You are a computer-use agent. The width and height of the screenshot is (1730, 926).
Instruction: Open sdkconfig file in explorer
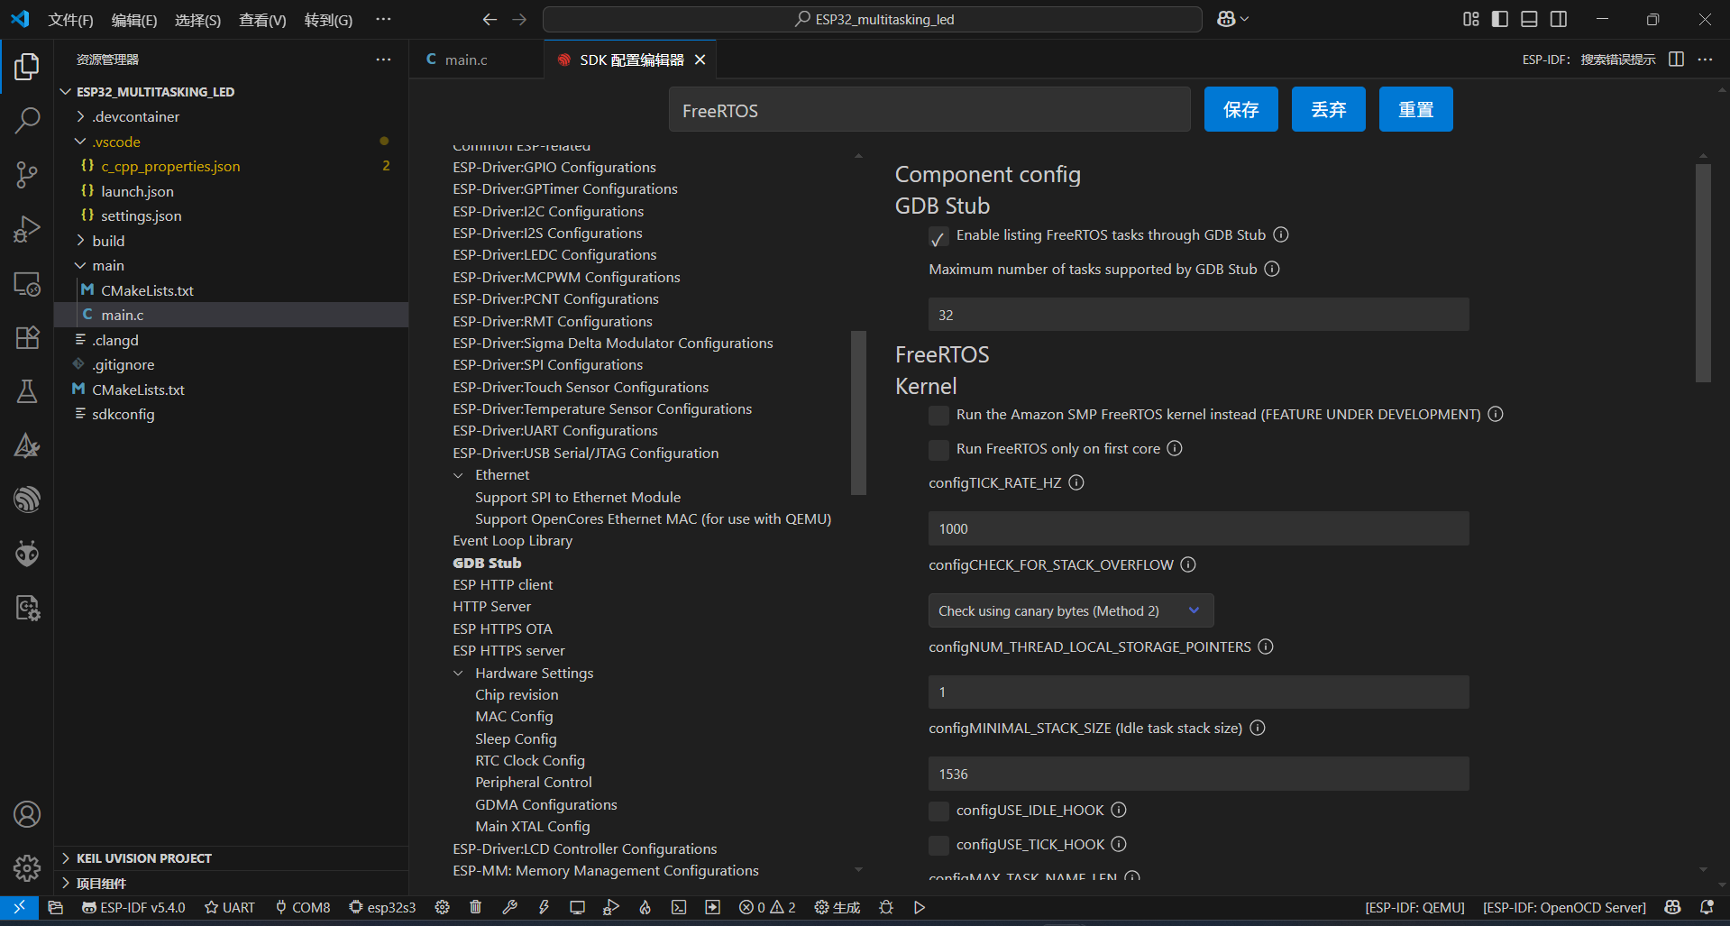tap(124, 414)
